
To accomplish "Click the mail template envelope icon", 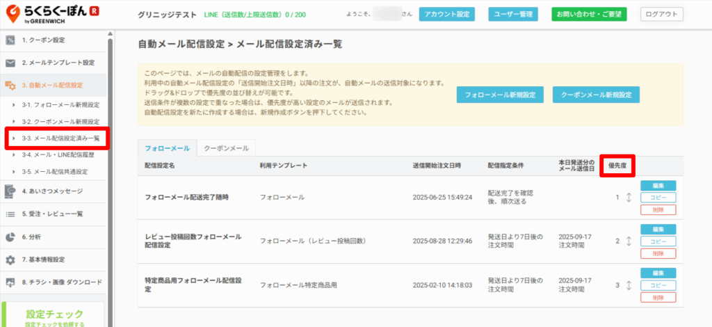I will point(10,63).
